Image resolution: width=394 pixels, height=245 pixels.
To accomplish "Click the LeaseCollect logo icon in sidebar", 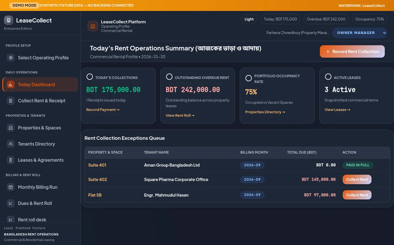I will pyautogui.click(x=9, y=20).
